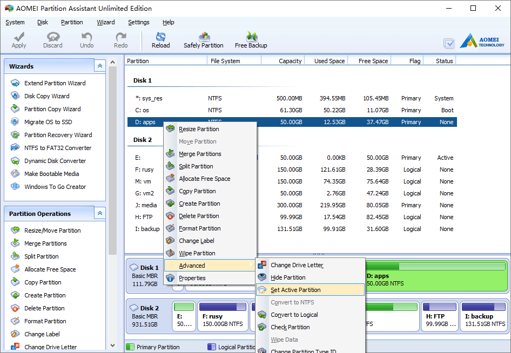Open Safely Partition from toolbar
Viewport: 511px width, 353px height.
point(204,40)
